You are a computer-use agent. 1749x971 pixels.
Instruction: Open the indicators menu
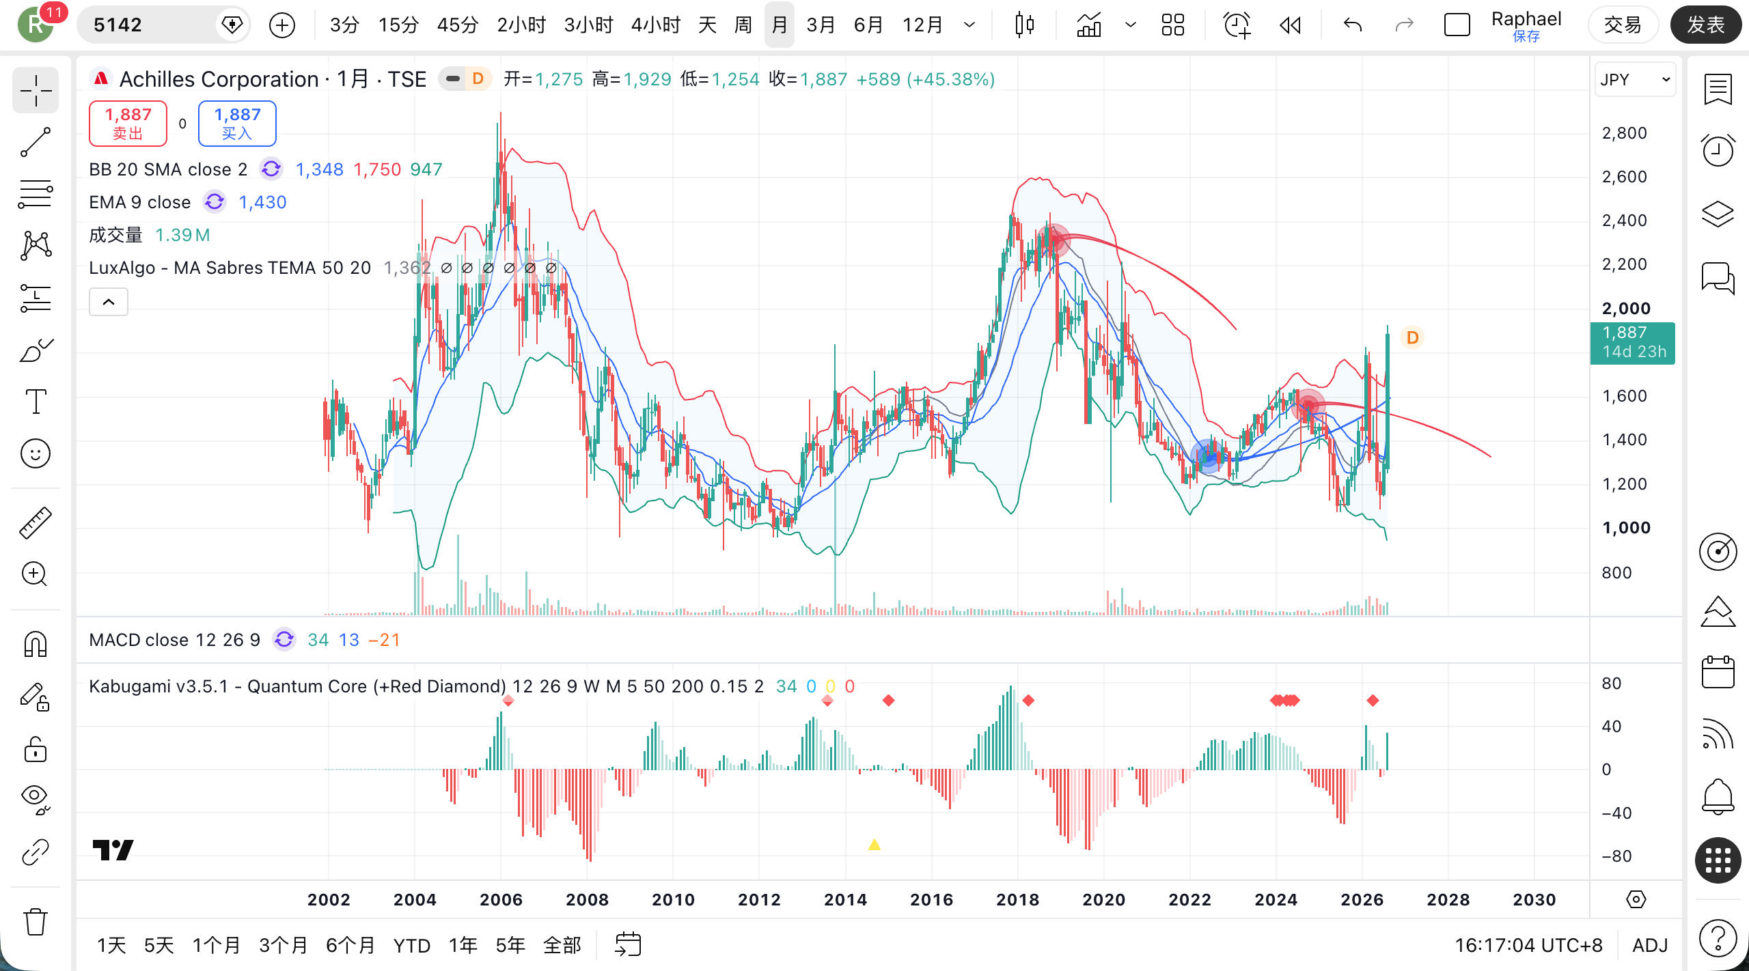[1089, 25]
